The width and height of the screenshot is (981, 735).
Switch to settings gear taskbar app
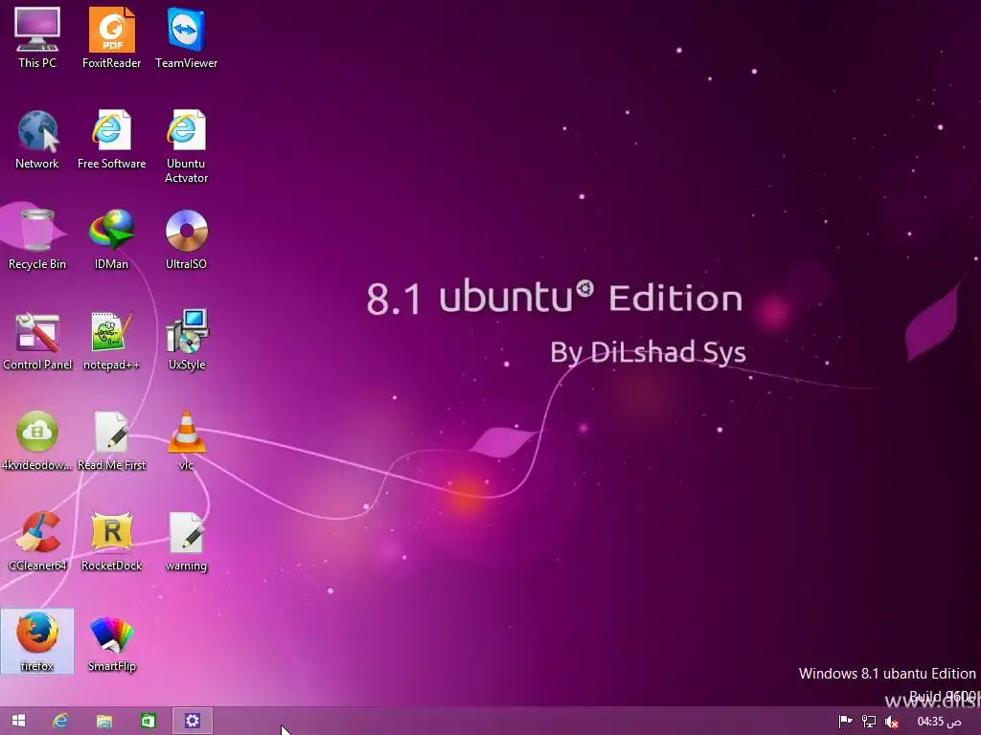click(x=192, y=721)
